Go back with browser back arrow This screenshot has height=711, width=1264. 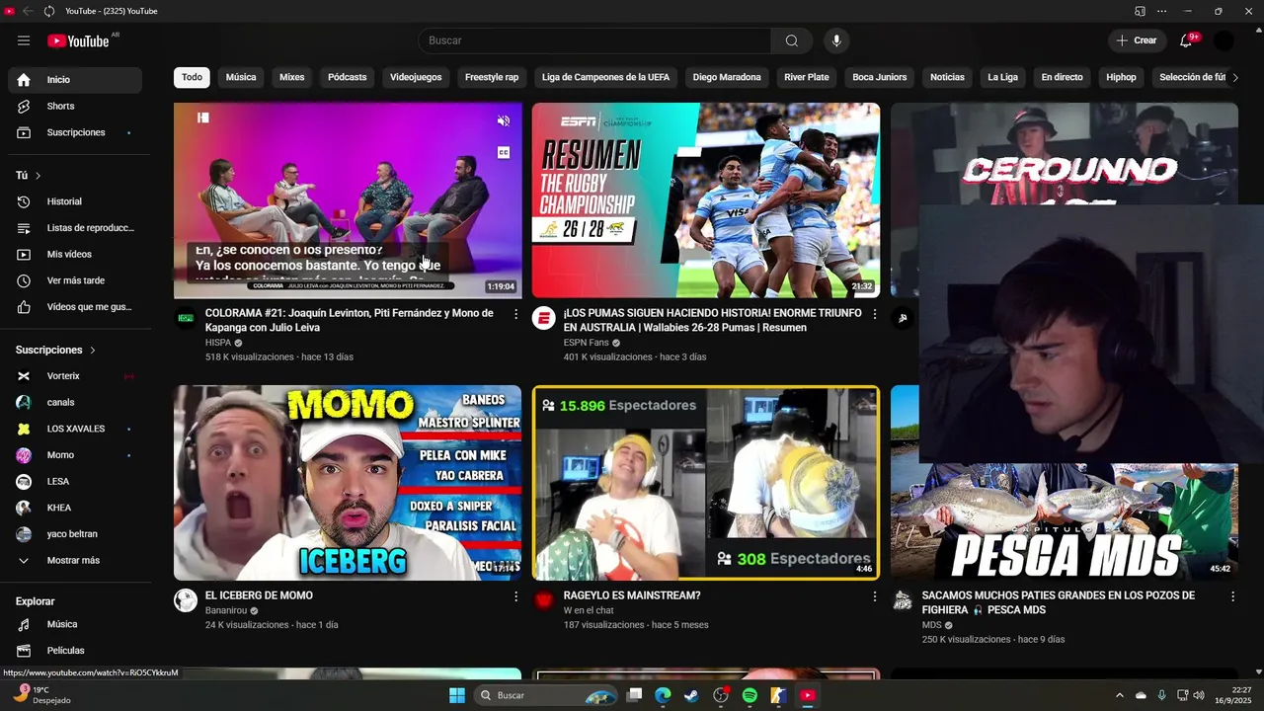[28, 11]
